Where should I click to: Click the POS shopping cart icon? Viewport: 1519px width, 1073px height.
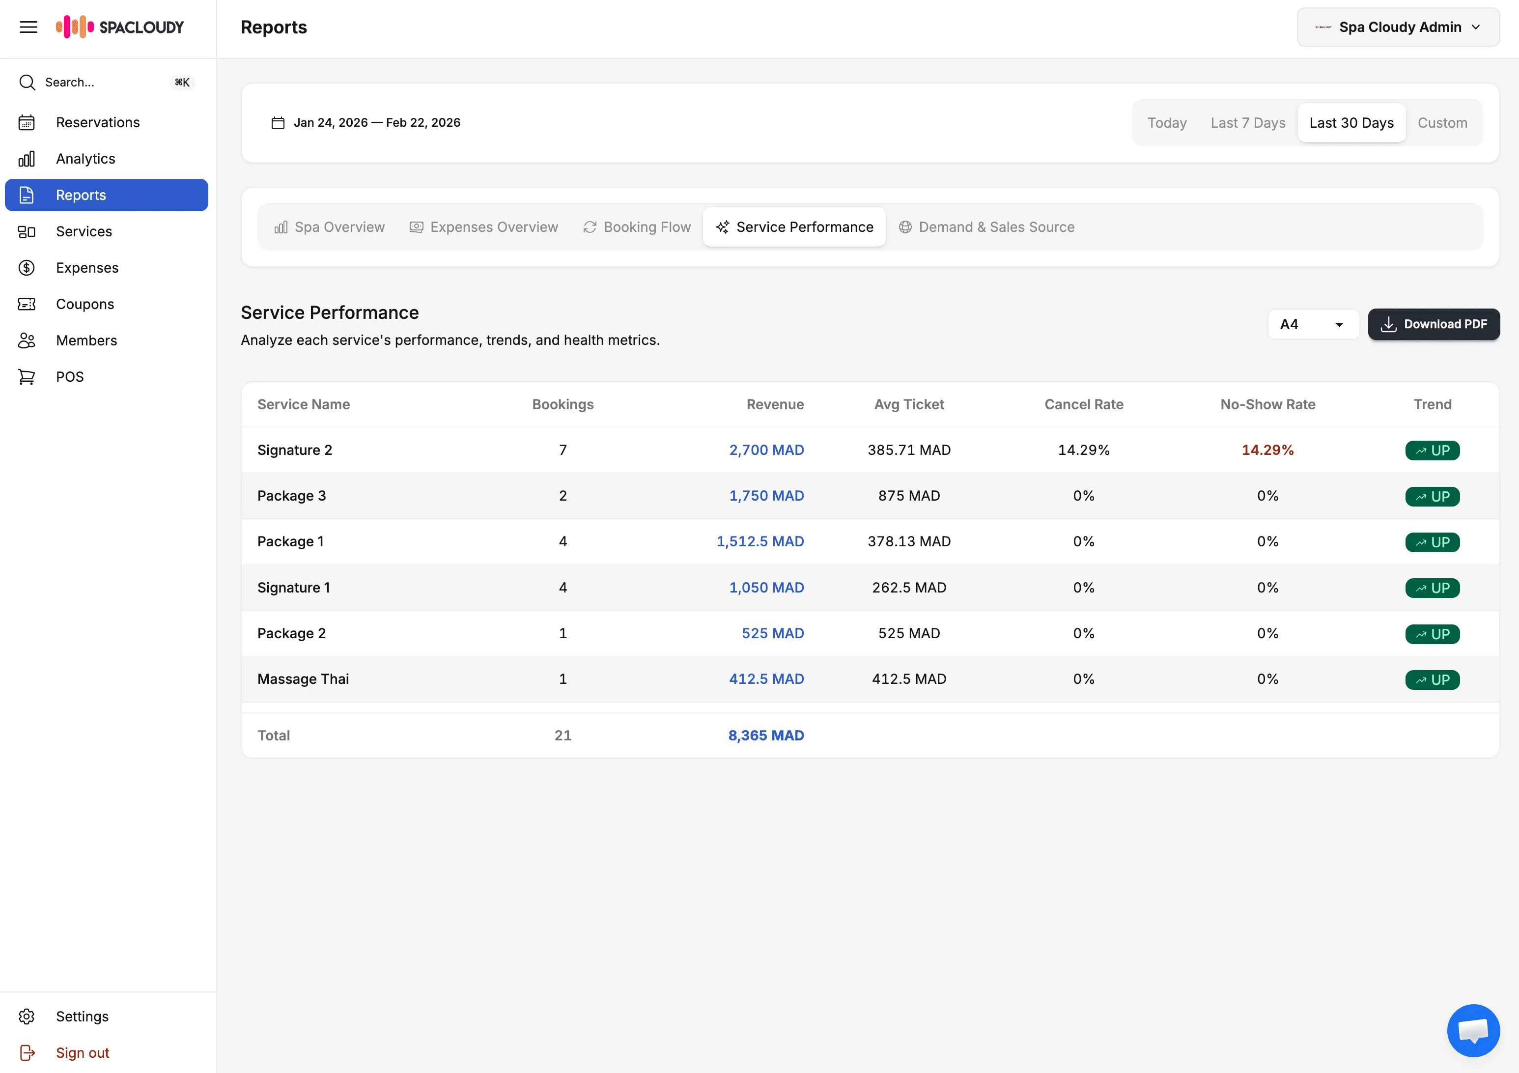(x=27, y=377)
